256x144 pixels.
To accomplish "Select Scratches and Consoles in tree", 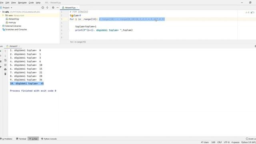I will click(16, 30).
